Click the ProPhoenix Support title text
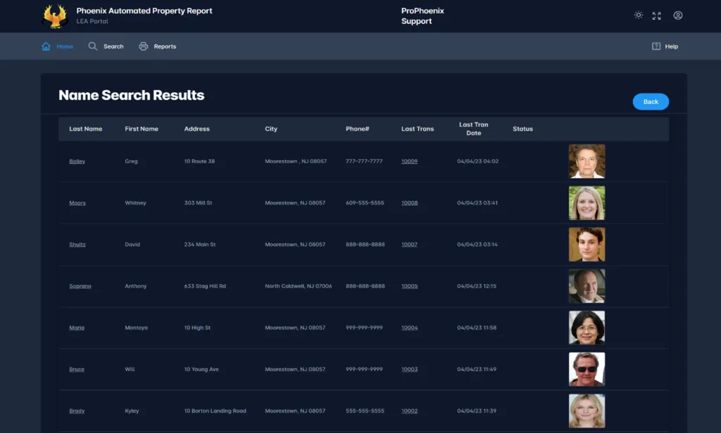 click(x=422, y=15)
